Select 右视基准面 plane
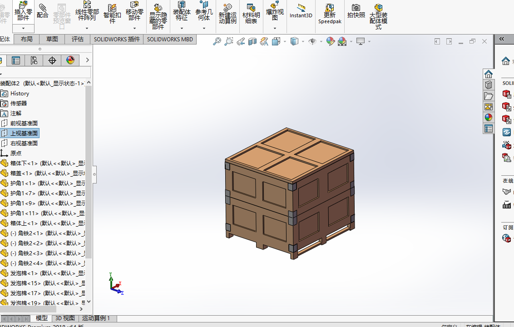 point(24,144)
